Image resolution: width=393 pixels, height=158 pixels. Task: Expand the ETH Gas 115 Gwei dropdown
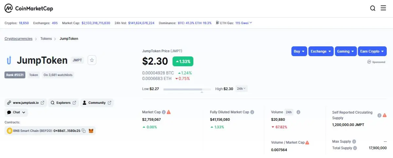244,23
